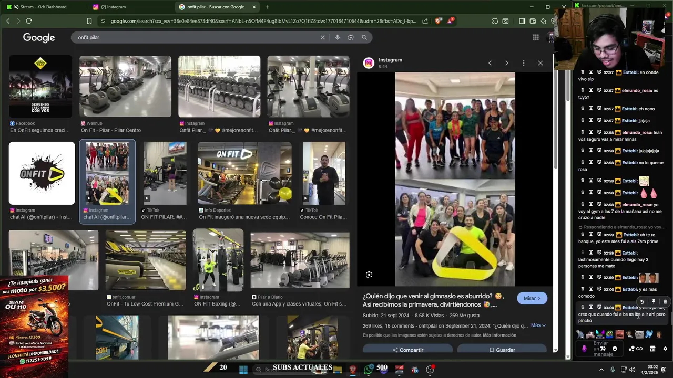673x378 pixels.
Task: Click the Mirar button
Action: tap(532, 298)
